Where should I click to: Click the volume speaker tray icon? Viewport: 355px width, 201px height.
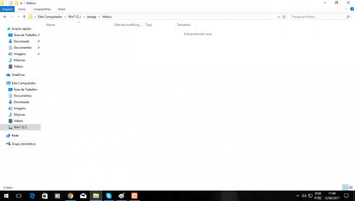[304, 196]
